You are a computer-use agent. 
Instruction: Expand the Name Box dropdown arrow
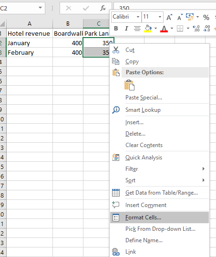click(x=40, y=8)
